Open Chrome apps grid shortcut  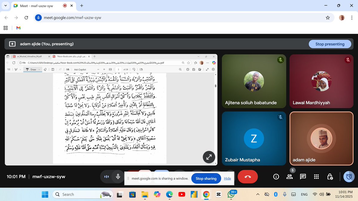tap(5, 28)
